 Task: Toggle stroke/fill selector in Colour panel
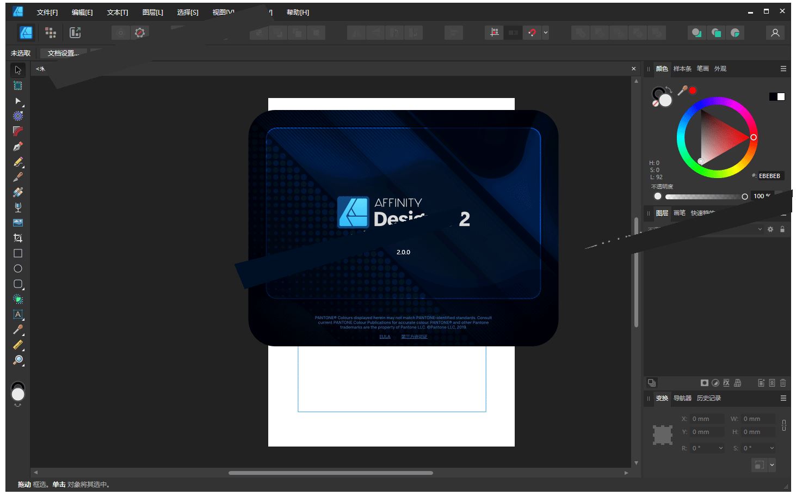(x=662, y=97)
